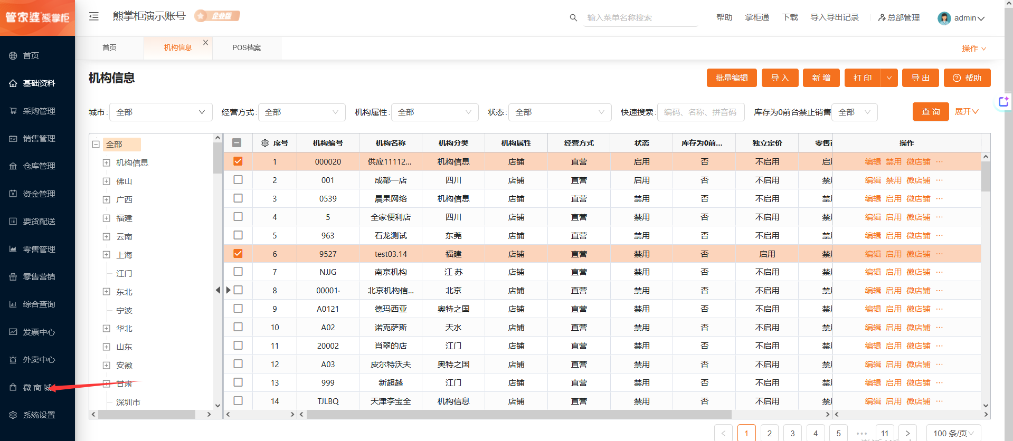Click the 批量编辑 button
The height and width of the screenshot is (441, 1013).
point(732,78)
